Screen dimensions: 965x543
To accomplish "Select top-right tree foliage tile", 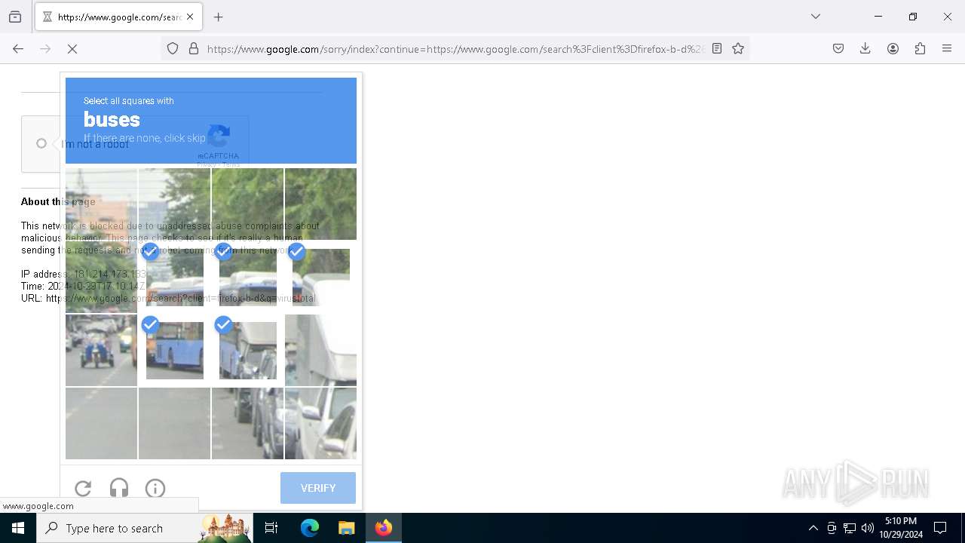I will point(320,204).
